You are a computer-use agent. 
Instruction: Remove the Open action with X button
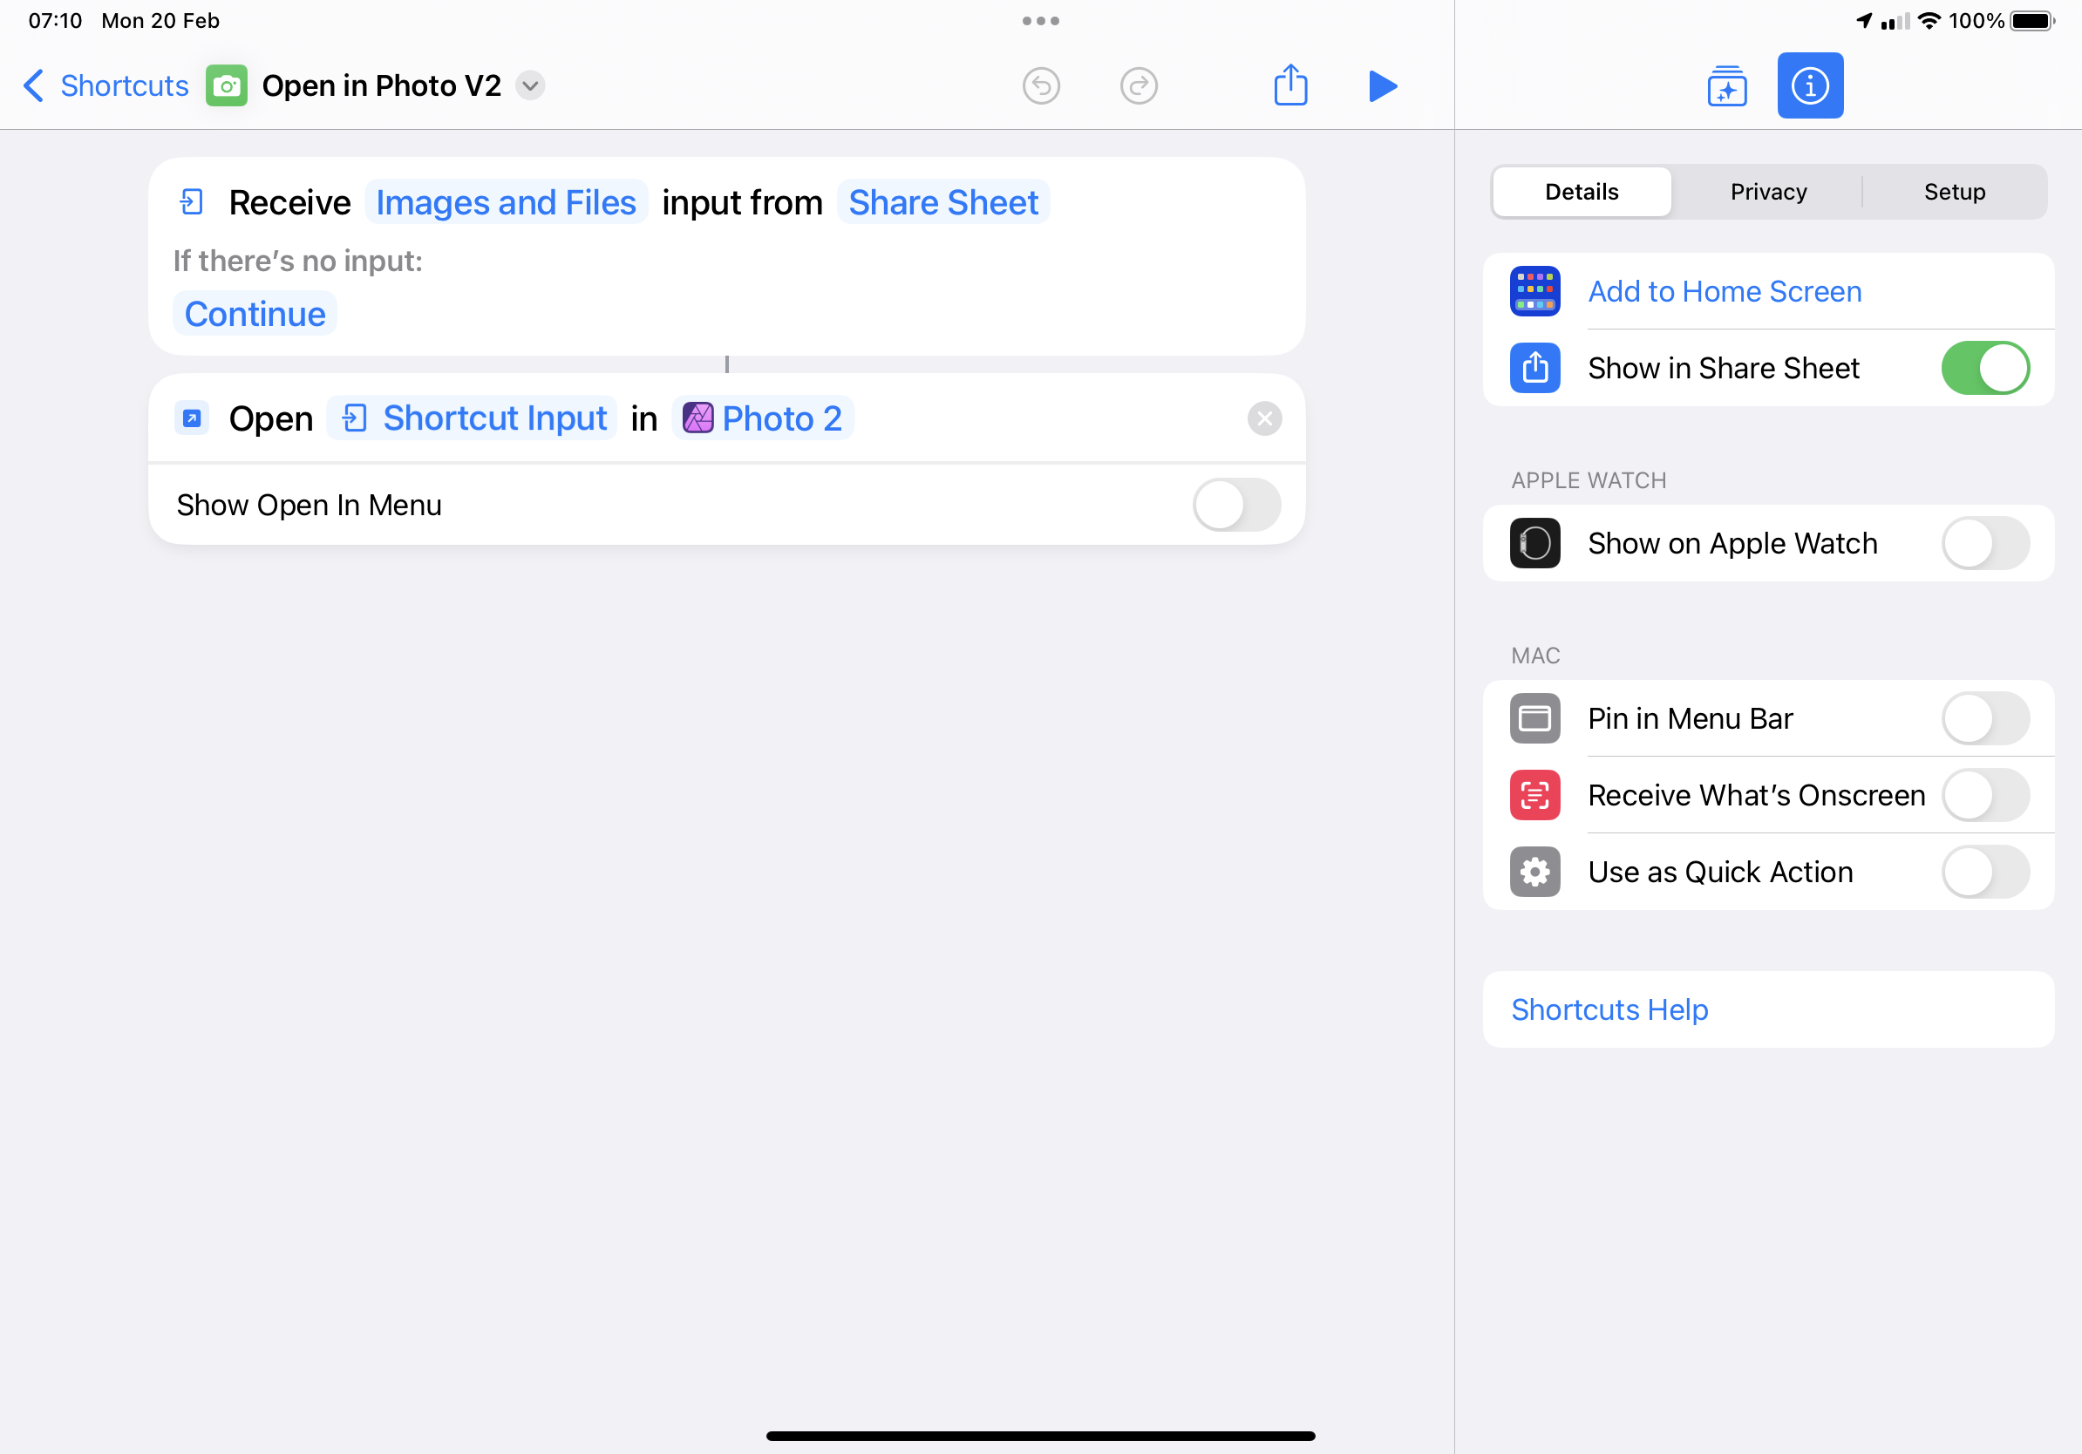(x=1264, y=418)
